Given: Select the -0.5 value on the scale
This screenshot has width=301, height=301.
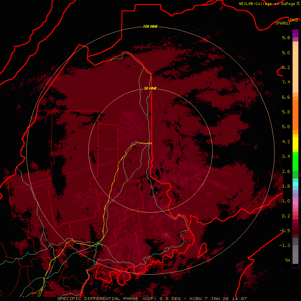Looking at the screenshot, I should (285, 231).
